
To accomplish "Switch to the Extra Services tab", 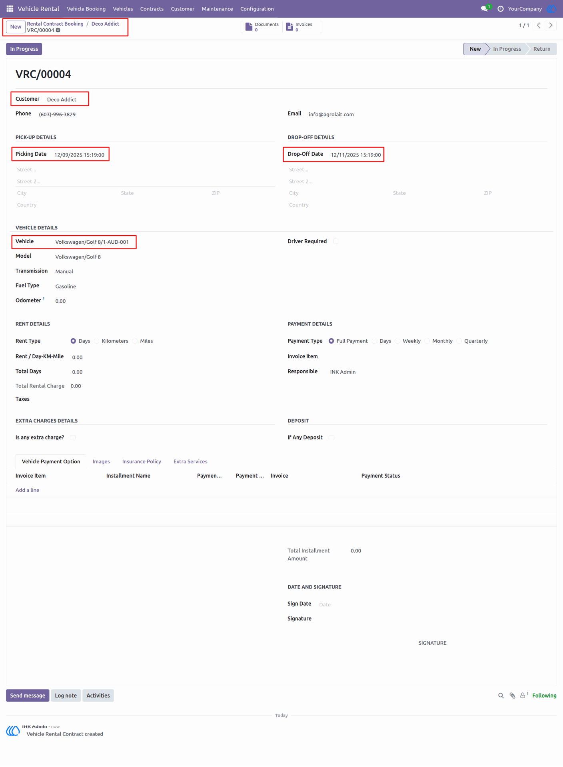I will 190,461.
